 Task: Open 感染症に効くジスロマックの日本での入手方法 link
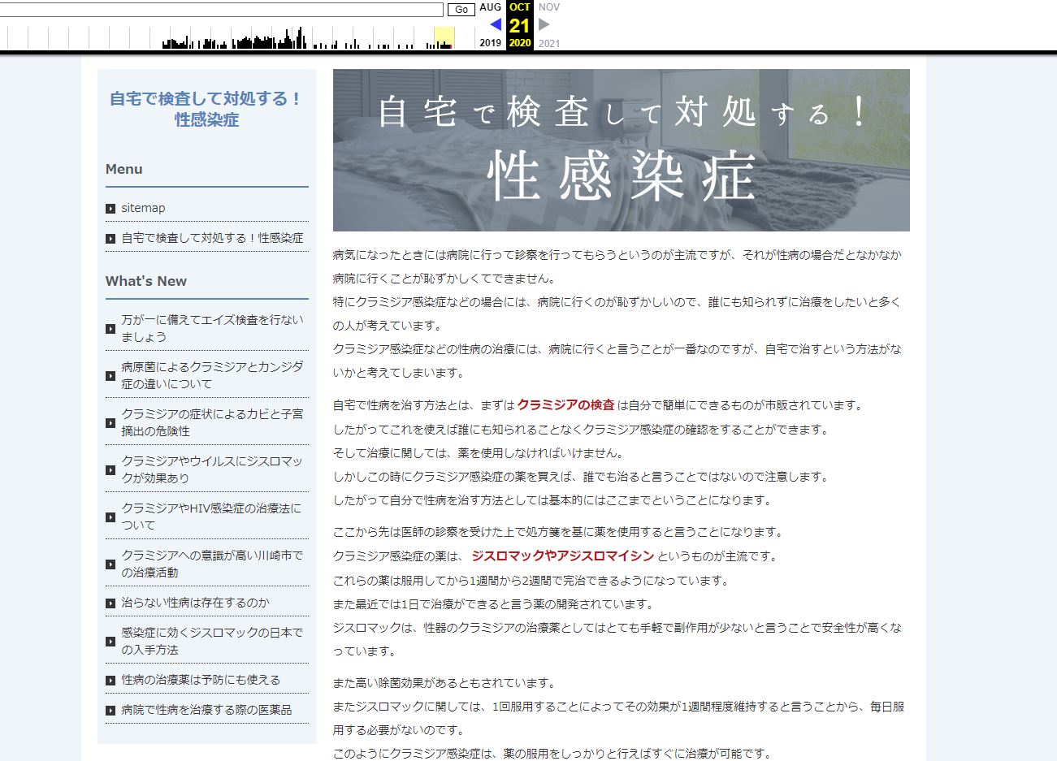coord(212,641)
